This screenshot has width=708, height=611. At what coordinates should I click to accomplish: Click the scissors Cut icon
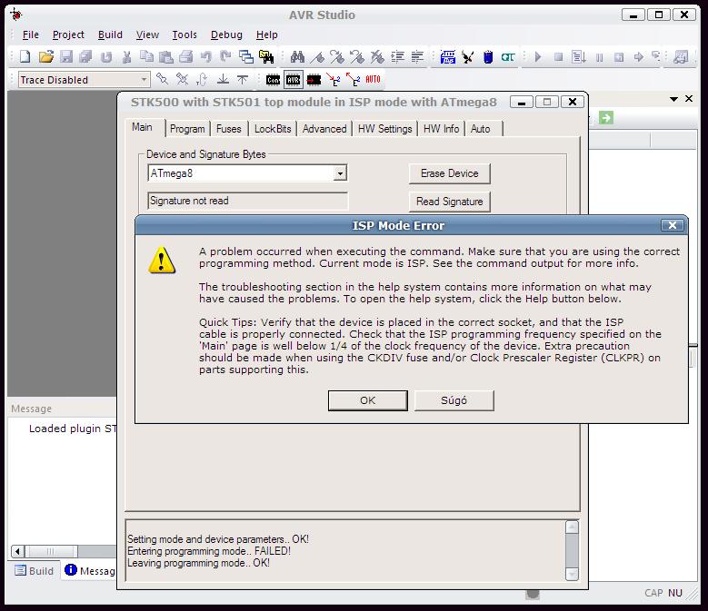point(127,57)
